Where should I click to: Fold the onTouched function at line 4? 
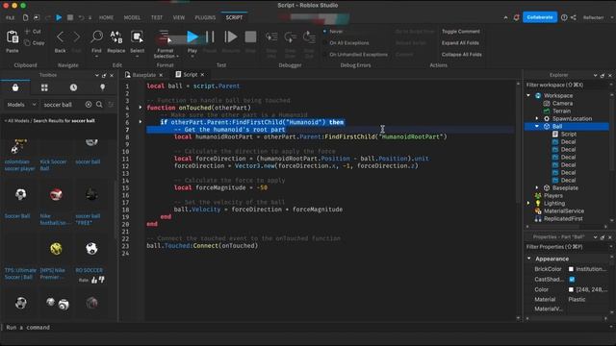(141, 107)
